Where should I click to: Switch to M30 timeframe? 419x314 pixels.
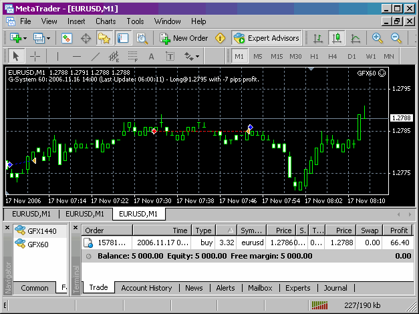pos(295,56)
